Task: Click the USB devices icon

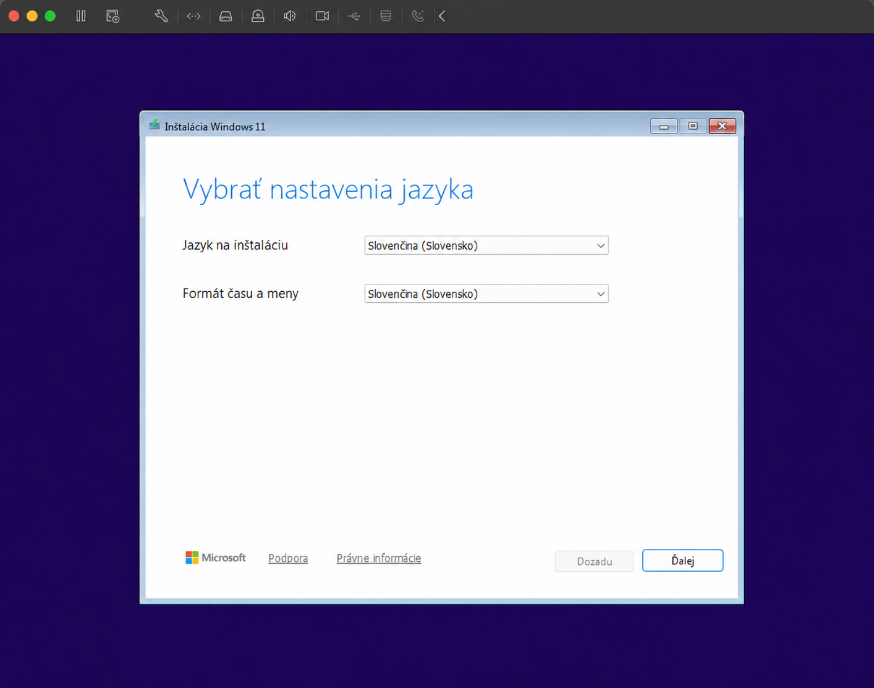Action: point(354,16)
